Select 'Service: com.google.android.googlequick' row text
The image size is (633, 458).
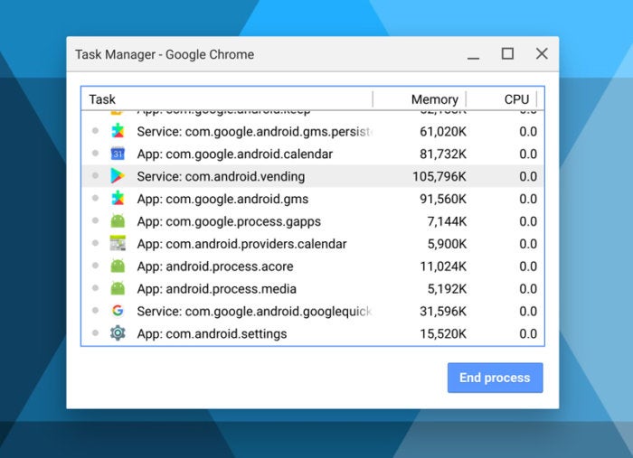point(254,312)
